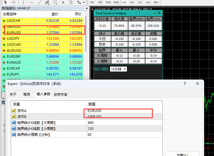Click integer icon beside 临界统计K线数【大周期】
The width and height of the screenshot is (214, 156).
pos(14,123)
